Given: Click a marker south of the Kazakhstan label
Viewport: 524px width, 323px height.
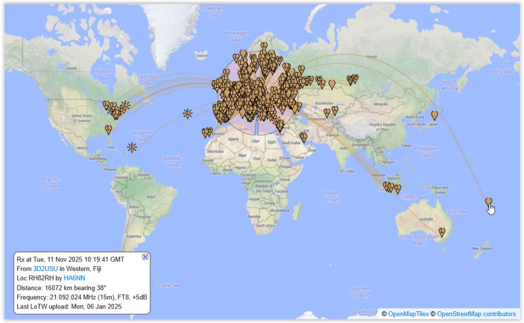Looking at the screenshot, I should 327,112.
